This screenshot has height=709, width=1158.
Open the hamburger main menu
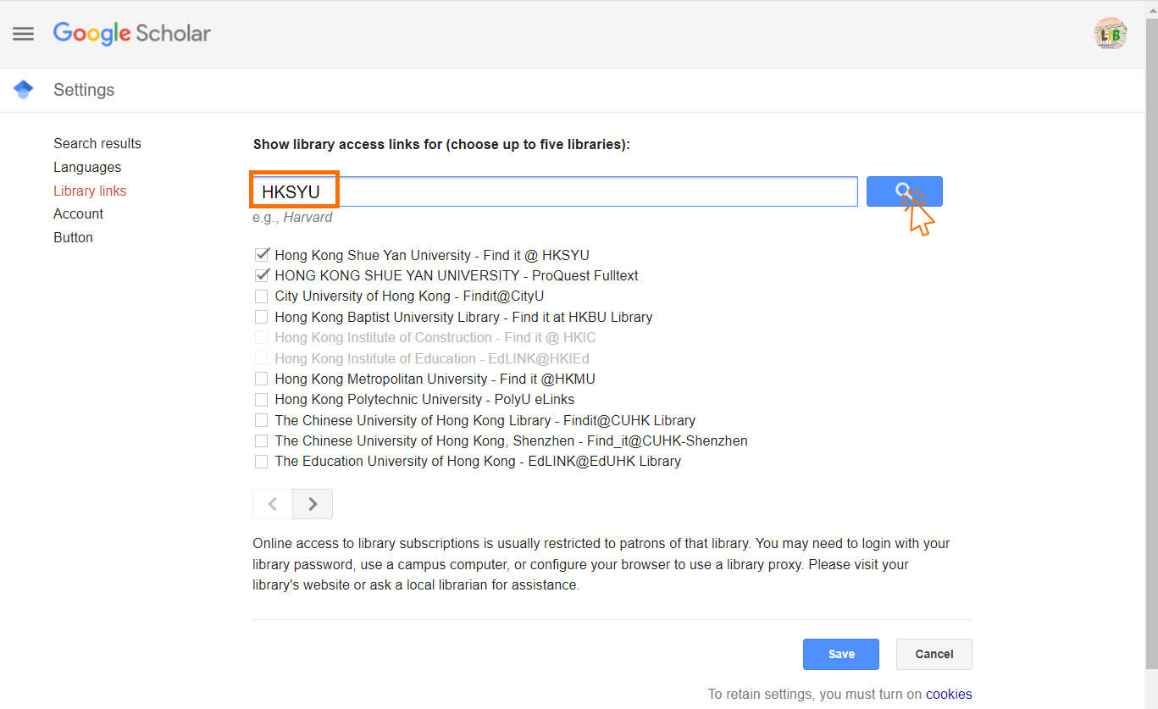23,34
